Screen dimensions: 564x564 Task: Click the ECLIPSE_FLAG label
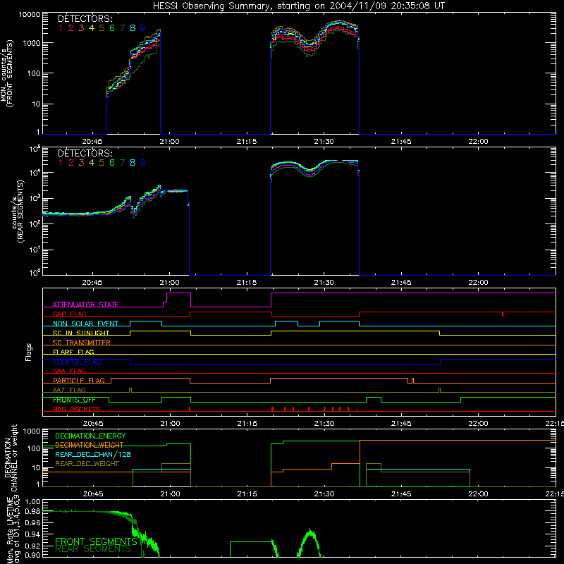pyautogui.click(x=77, y=362)
